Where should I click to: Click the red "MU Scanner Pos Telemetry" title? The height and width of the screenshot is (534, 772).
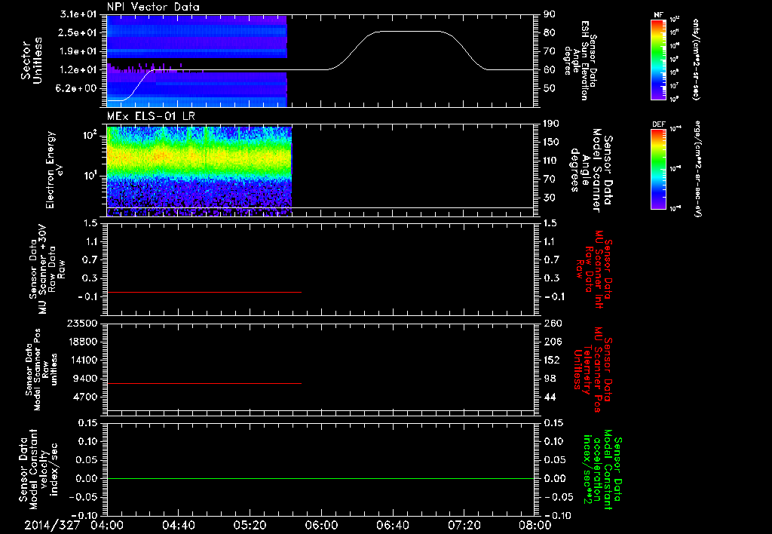click(x=593, y=370)
